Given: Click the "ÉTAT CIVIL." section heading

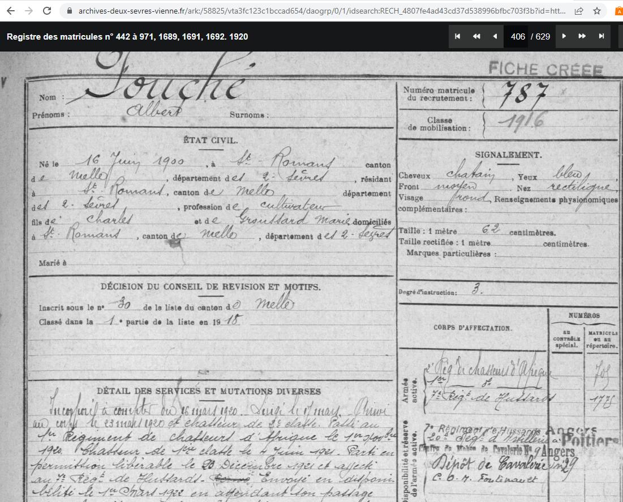Looking at the screenshot, I should (x=210, y=140).
